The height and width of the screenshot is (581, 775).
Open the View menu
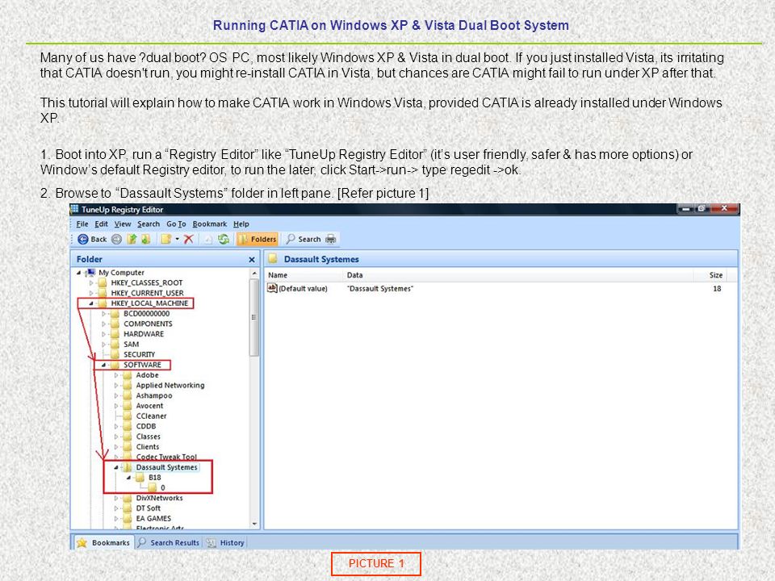pyautogui.click(x=123, y=224)
